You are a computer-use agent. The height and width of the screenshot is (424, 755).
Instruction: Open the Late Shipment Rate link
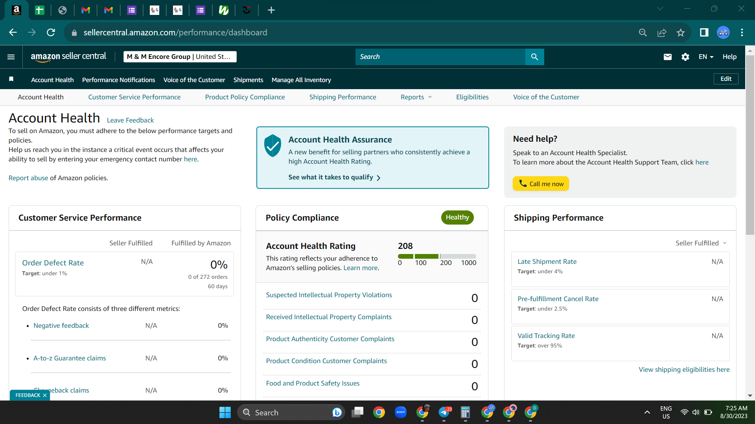point(547,261)
